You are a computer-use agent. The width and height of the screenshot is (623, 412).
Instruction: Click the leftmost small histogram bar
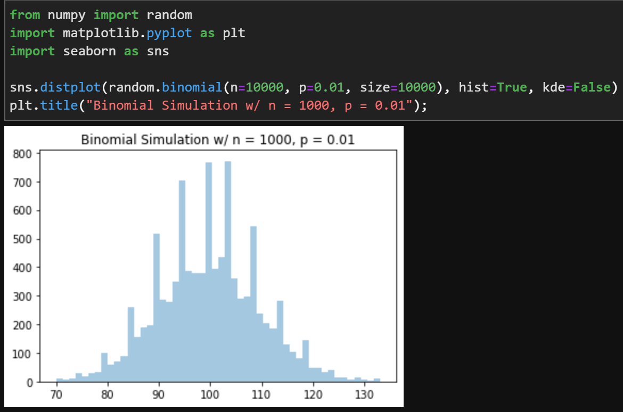tap(60, 381)
